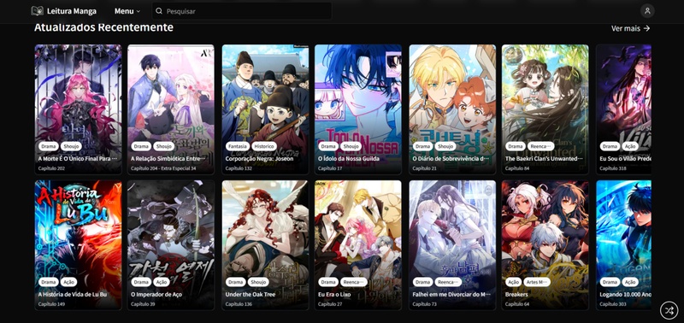This screenshot has width=684, height=323.
Task: Click Ação tag on Breakers card
Action: pyautogui.click(x=514, y=282)
